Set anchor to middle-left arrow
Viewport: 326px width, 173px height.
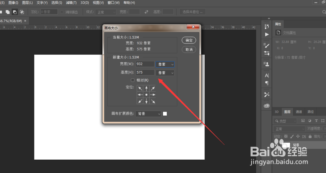coord(140,95)
